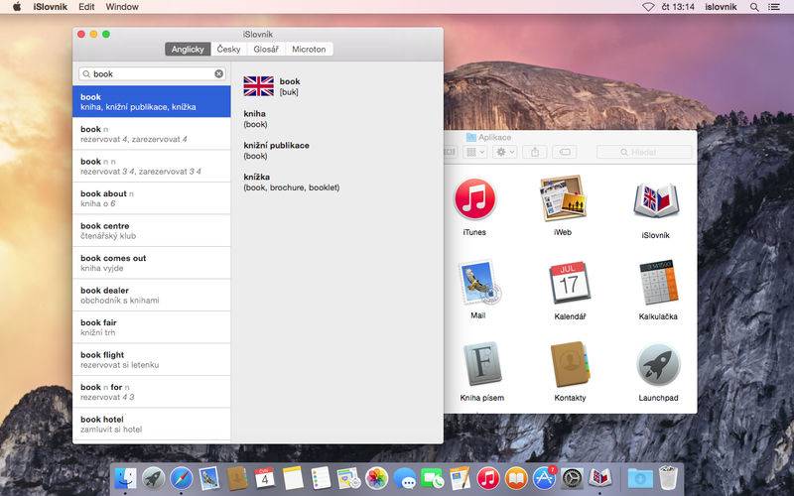Select the book hotel entry
The image size is (794, 496).
152,425
